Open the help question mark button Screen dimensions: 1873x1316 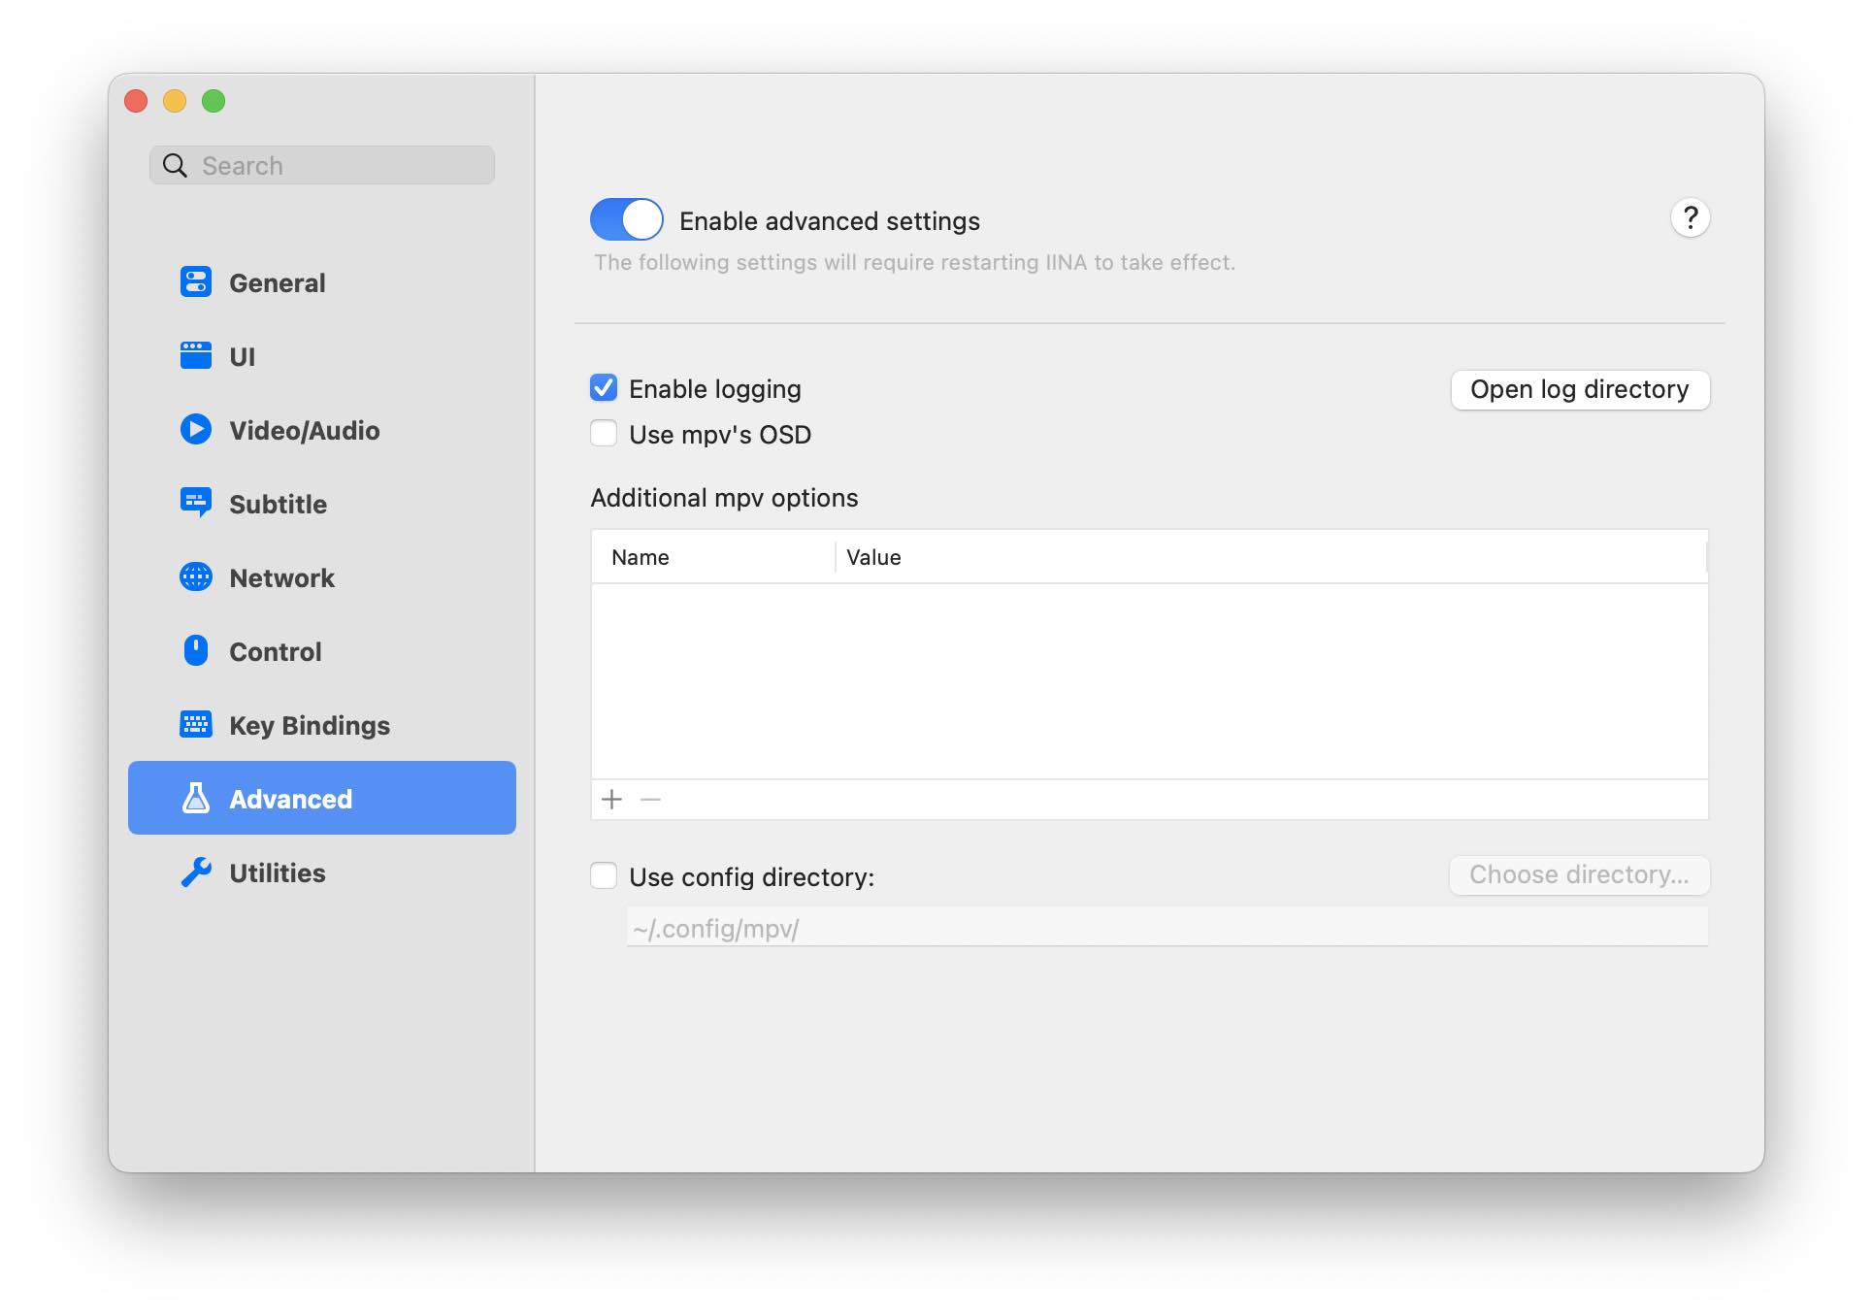[x=1691, y=218]
